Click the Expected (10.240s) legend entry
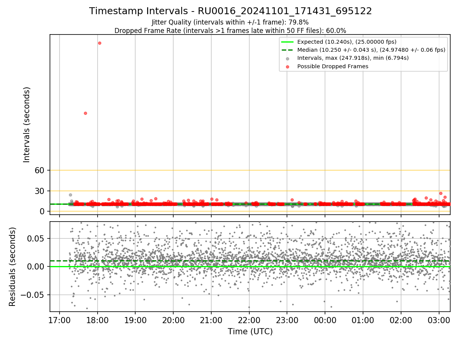The image size is (461, 345). pos(347,42)
